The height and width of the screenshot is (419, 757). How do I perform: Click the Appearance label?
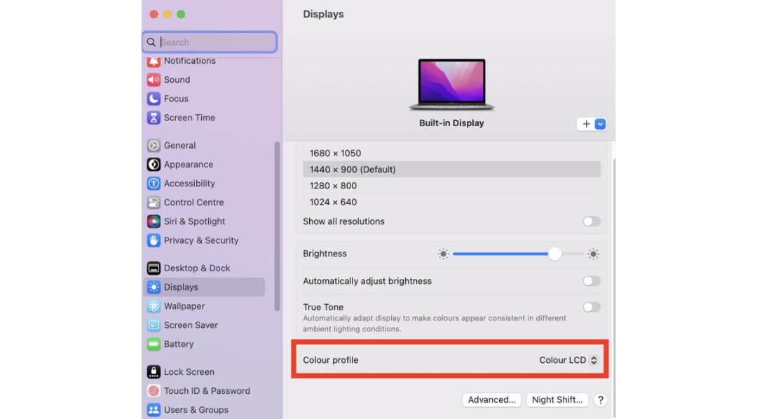[189, 165]
